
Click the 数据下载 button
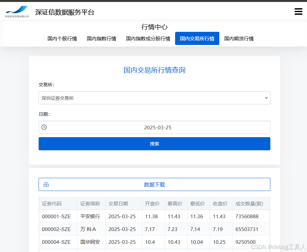coord(154,184)
